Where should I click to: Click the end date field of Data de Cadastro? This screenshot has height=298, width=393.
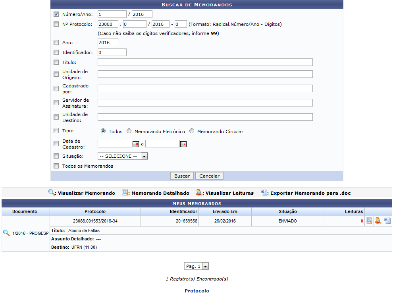162,144
